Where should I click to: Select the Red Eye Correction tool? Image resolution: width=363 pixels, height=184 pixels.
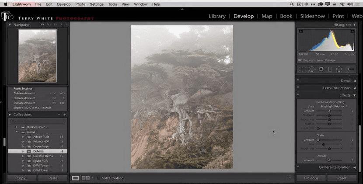point(321,69)
